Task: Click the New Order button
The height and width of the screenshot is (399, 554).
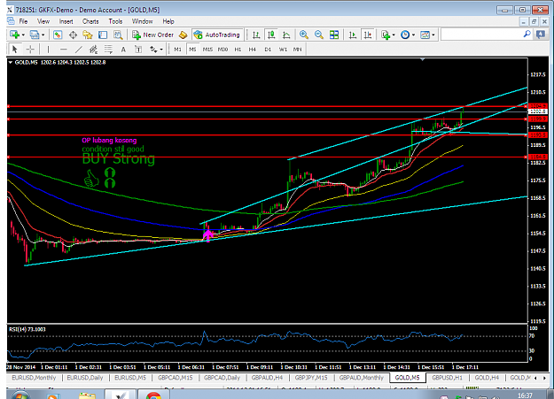Action: [x=153, y=35]
